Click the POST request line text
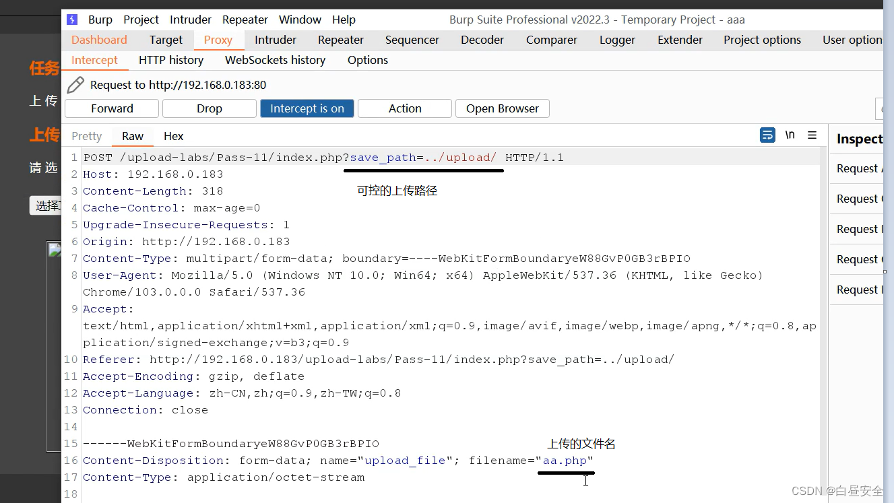The height and width of the screenshot is (503, 894). click(323, 158)
